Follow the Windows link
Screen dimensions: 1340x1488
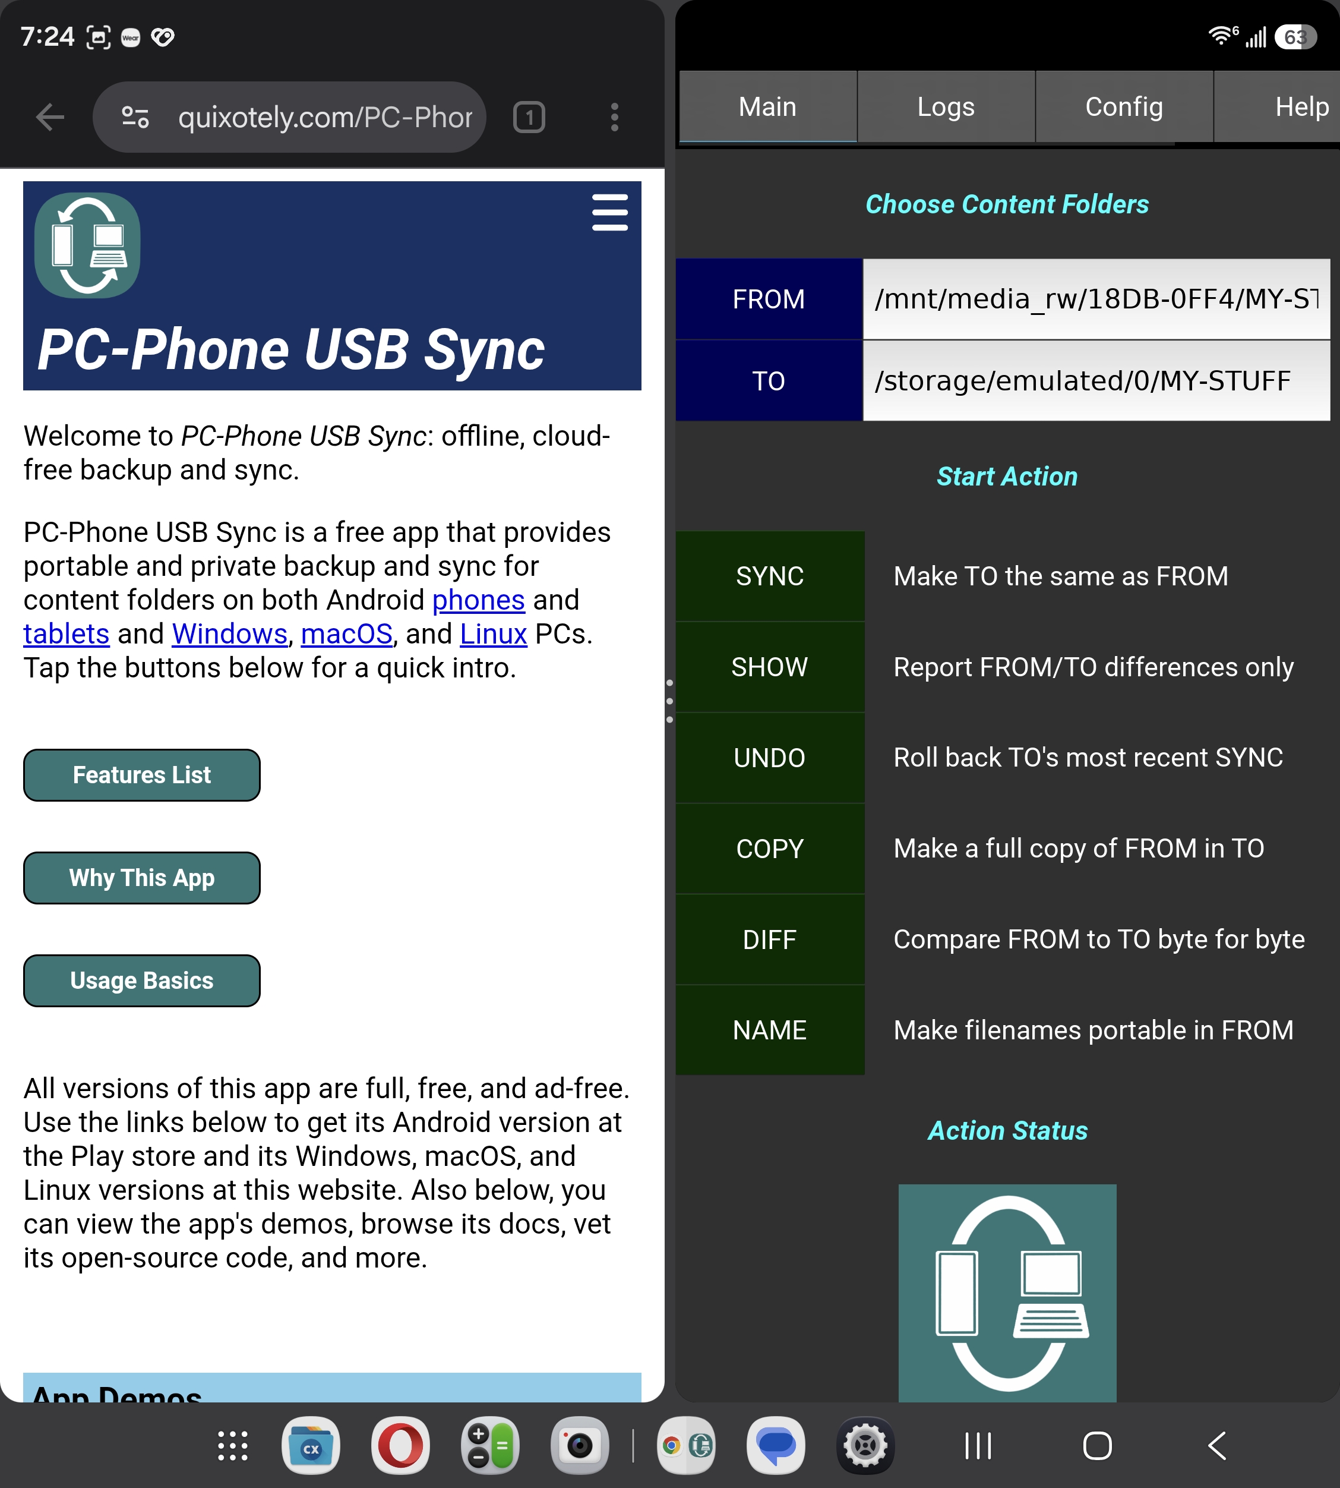point(230,634)
